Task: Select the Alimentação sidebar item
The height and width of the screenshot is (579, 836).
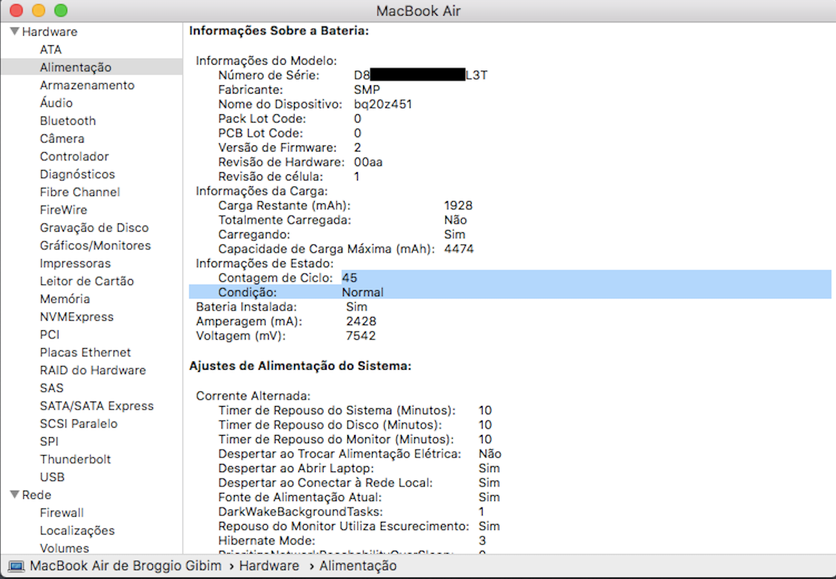Action: (75, 68)
